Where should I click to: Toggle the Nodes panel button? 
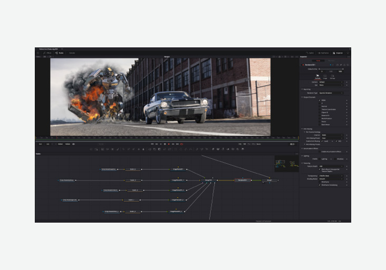tap(60, 53)
